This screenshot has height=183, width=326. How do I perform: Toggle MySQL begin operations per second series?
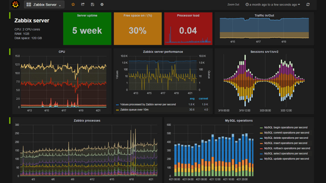pyautogui.click(x=286, y=128)
